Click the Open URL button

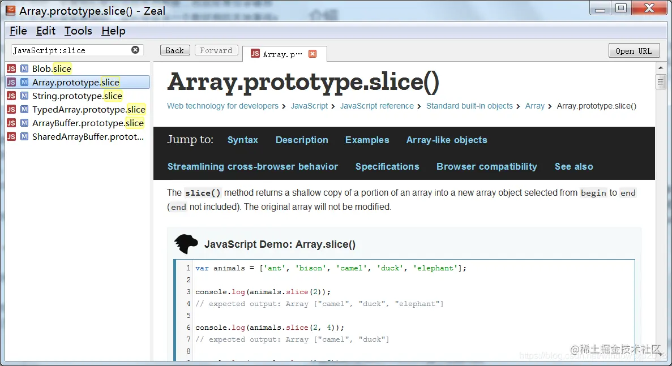click(x=634, y=50)
